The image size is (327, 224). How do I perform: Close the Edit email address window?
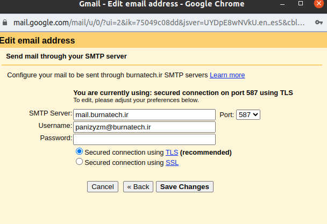(318, 4)
